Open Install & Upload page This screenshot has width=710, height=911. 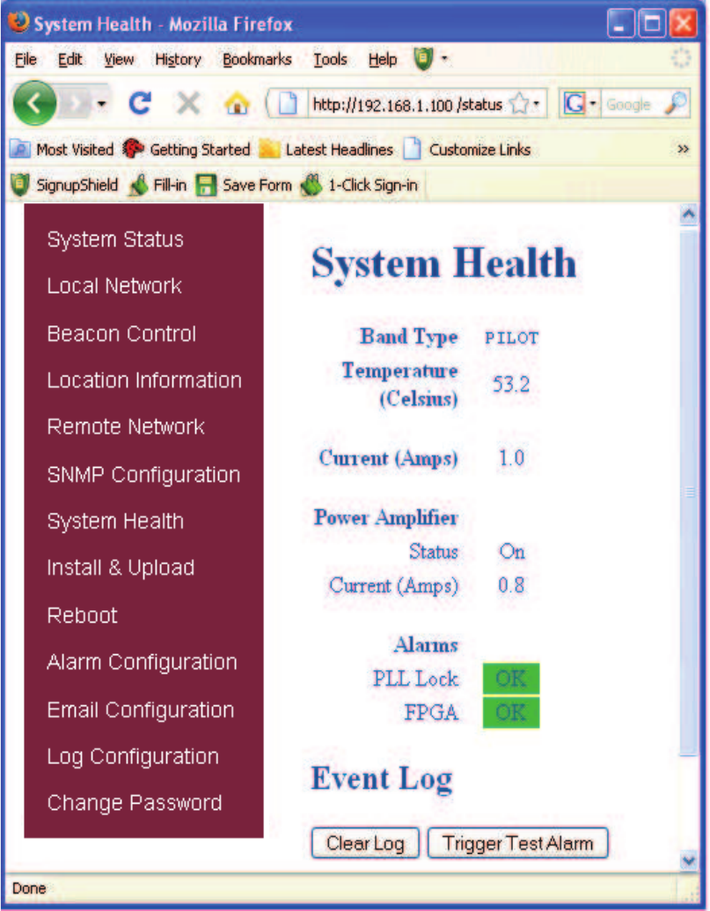click(x=121, y=567)
